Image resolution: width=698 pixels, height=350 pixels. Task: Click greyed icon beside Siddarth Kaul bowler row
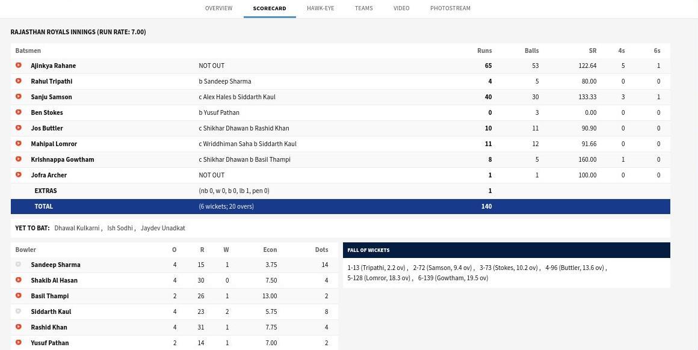tap(18, 312)
